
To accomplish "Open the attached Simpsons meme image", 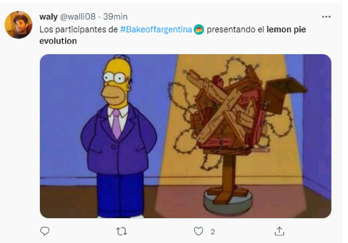I will pos(186,136).
